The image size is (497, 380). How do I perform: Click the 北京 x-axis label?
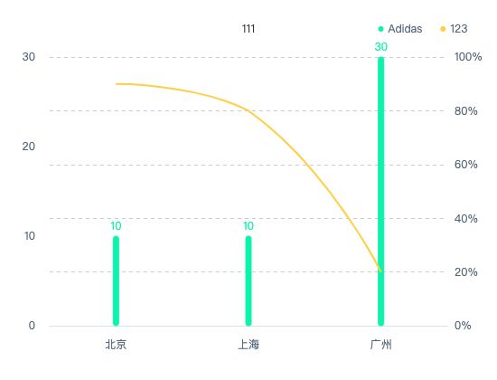[116, 345]
